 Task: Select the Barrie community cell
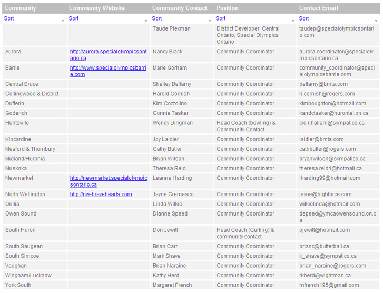35,71
